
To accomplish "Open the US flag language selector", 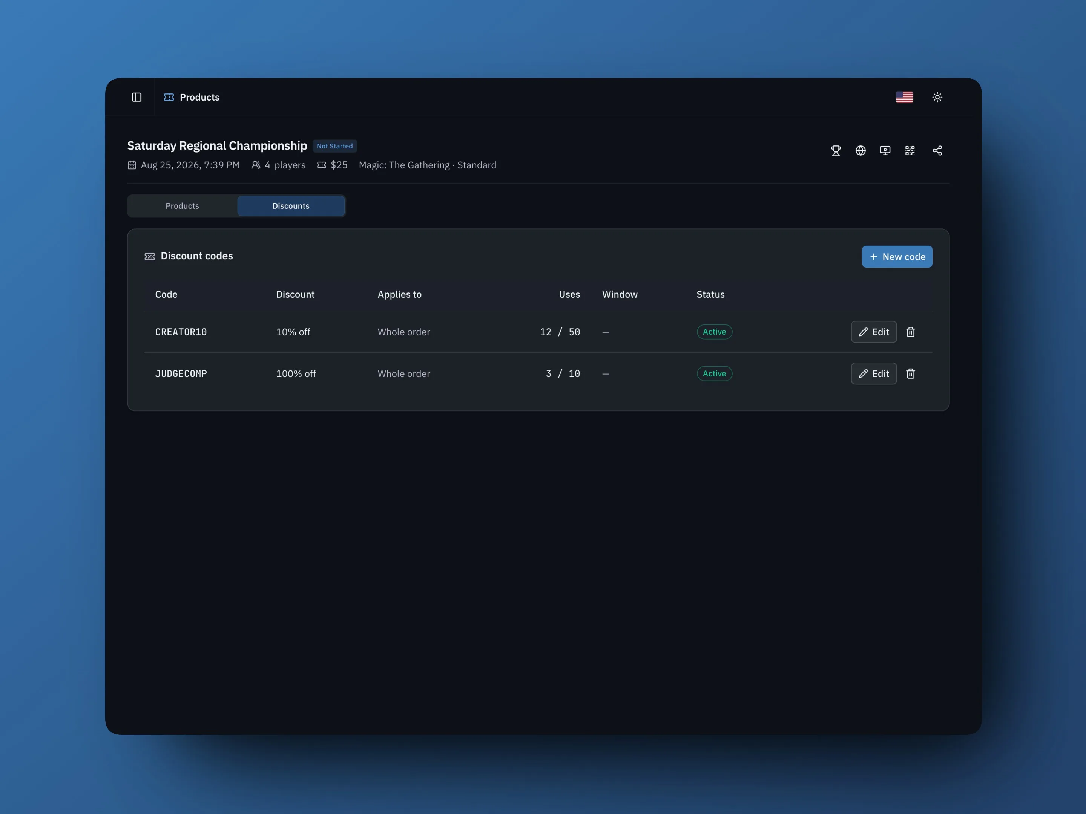I will point(904,97).
